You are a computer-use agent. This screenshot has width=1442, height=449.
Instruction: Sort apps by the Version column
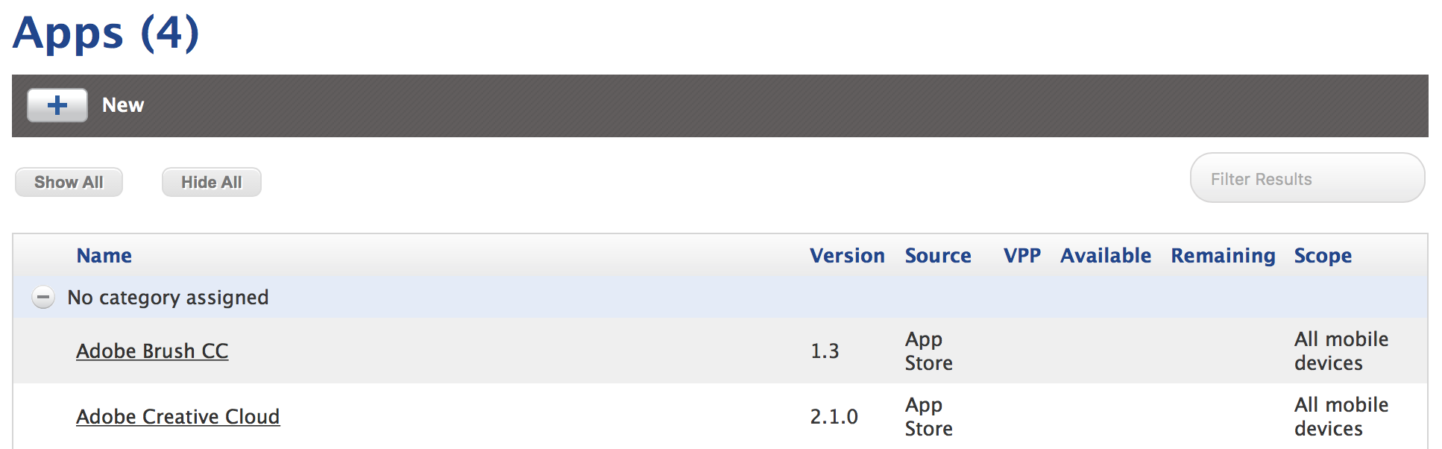tap(847, 255)
